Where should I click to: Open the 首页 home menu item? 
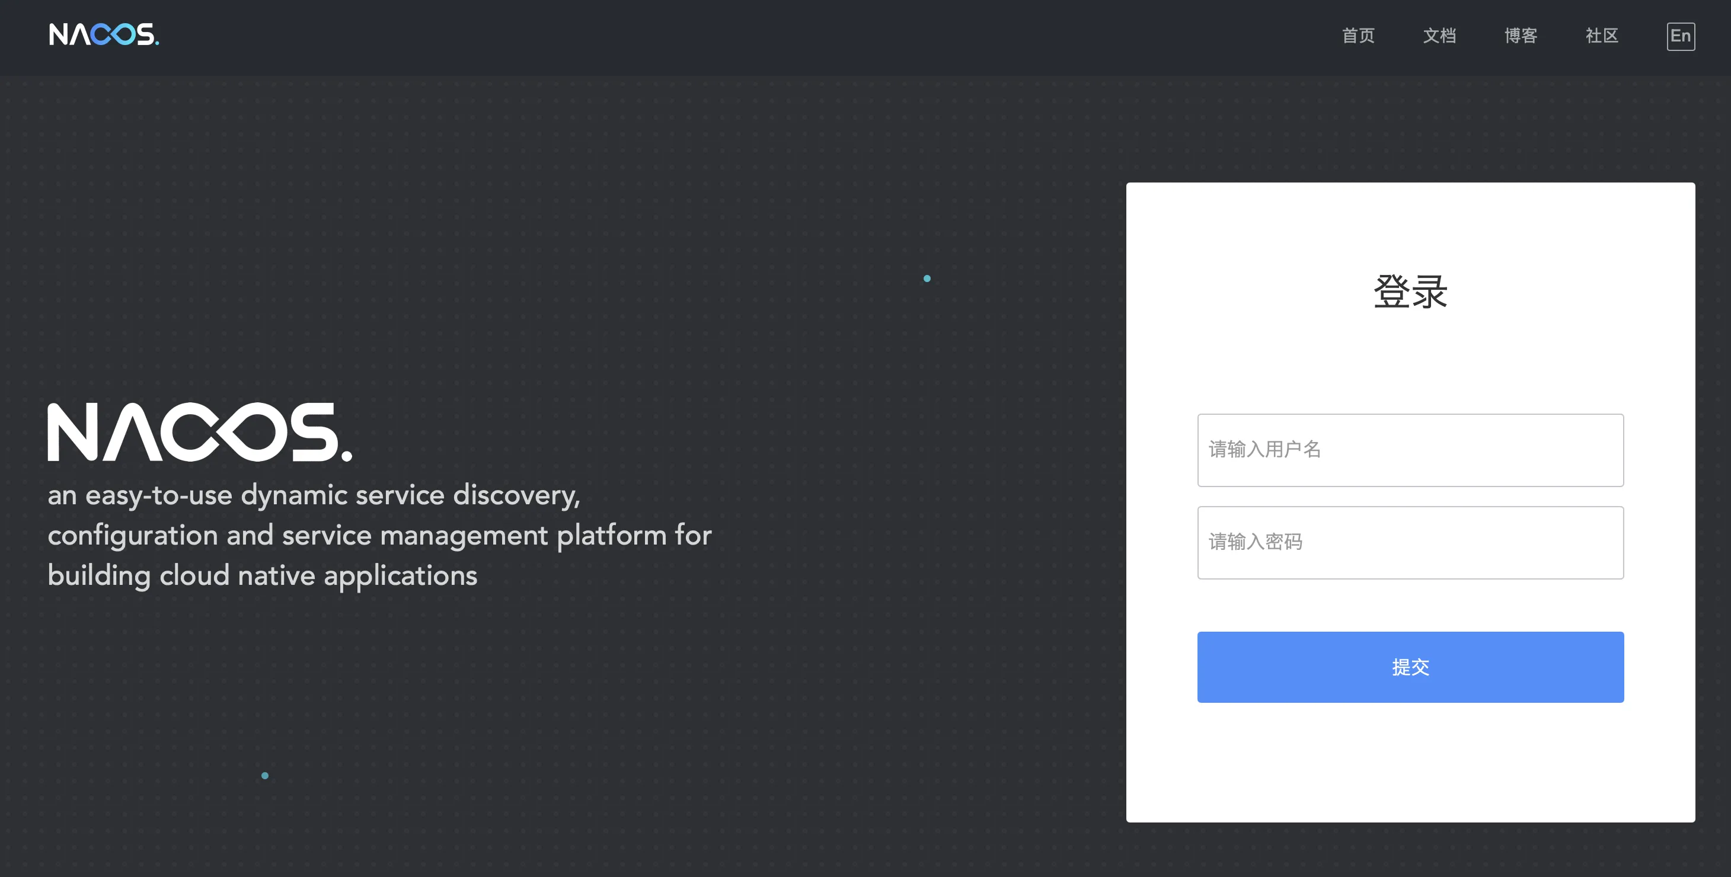(1358, 36)
